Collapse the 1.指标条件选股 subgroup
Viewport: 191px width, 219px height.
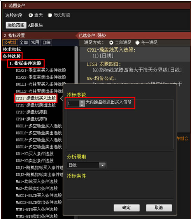point(25,63)
